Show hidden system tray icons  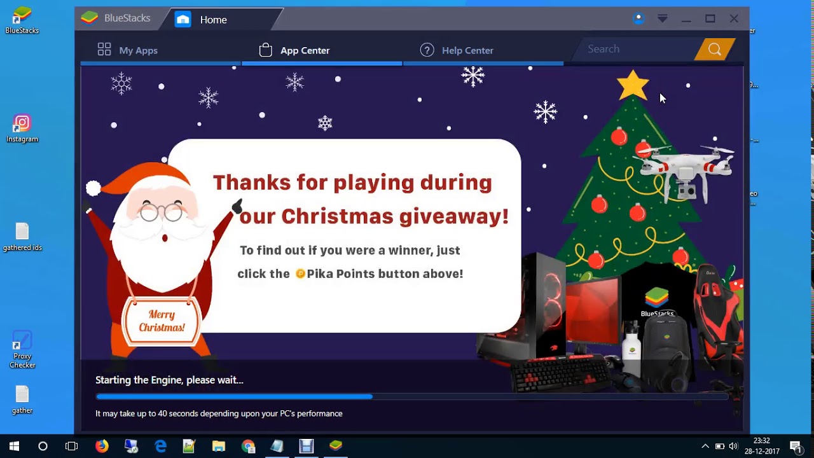[x=705, y=446]
